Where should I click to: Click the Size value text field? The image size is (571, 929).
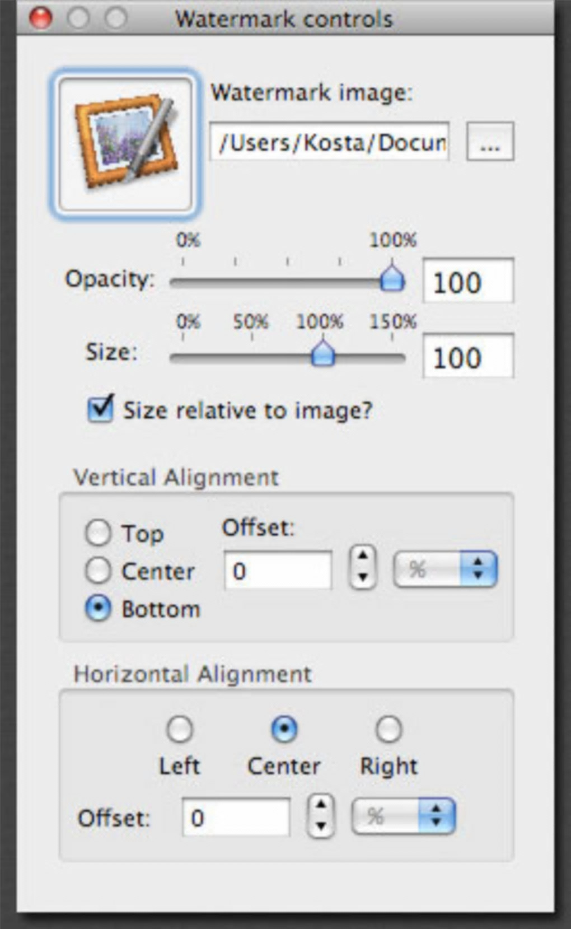(x=467, y=357)
